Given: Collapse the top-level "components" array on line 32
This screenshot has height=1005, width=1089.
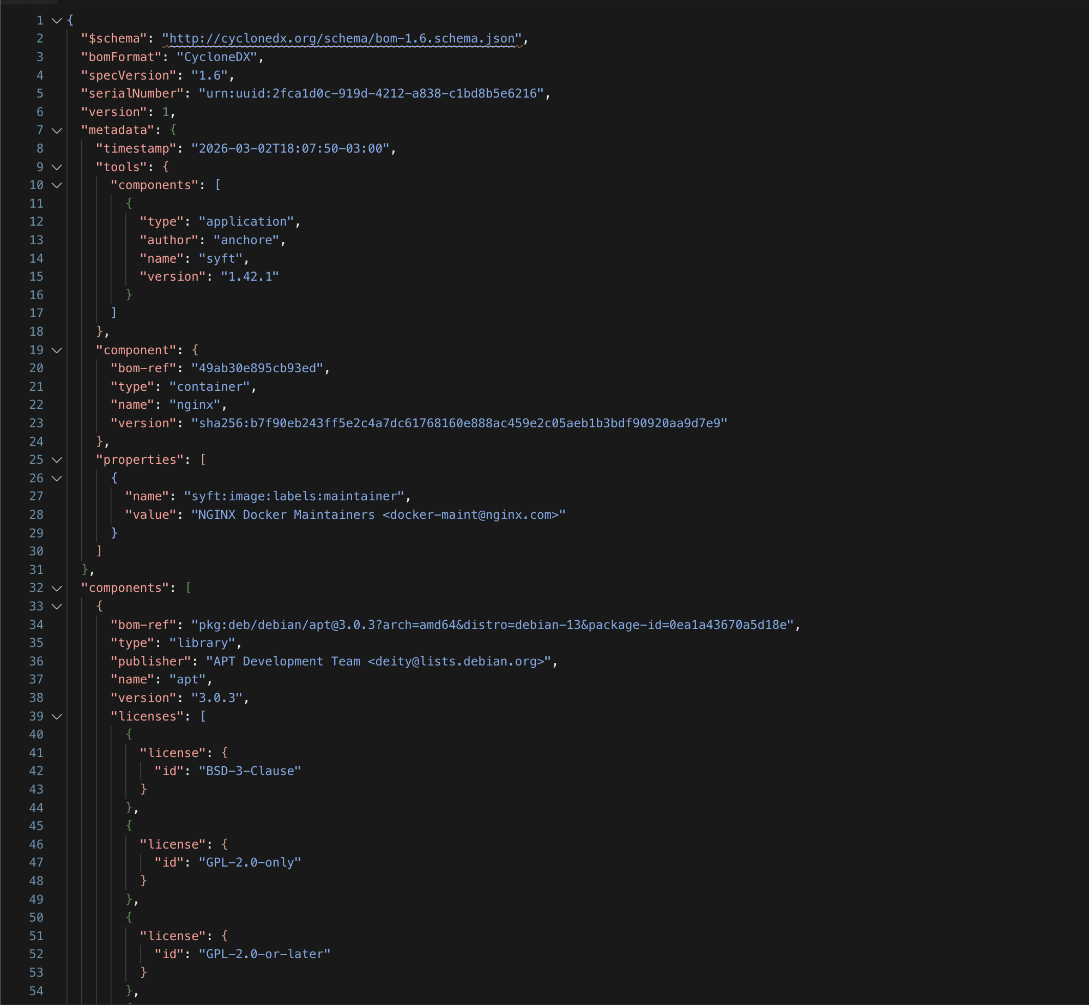Looking at the screenshot, I should [x=57, y=588].
